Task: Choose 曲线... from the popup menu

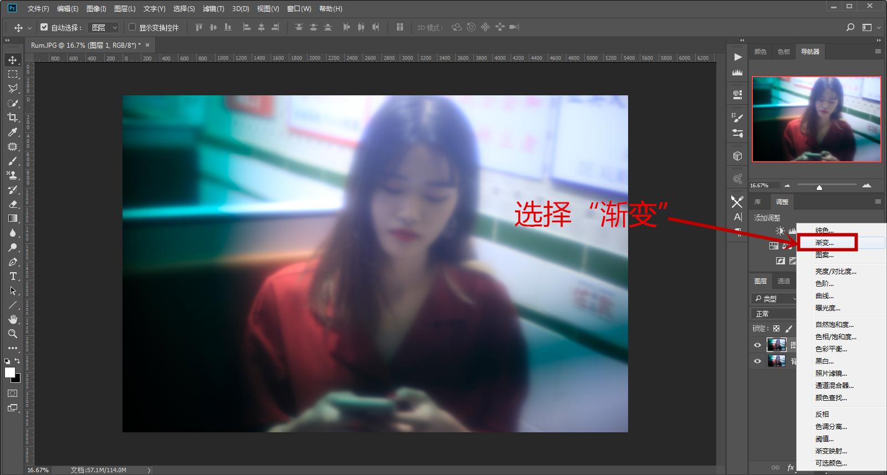Action: tap(842, 296)
